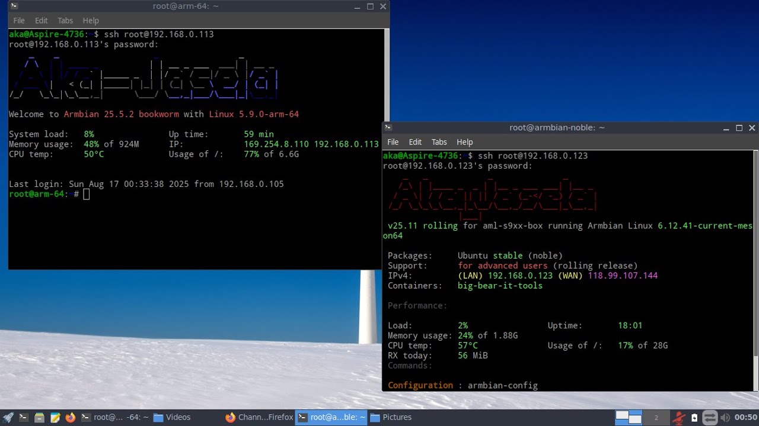The image size is (759, 426).
Task: Click the arm-64 terminal vertical scrollbar
Action: (x=387, y=75)
